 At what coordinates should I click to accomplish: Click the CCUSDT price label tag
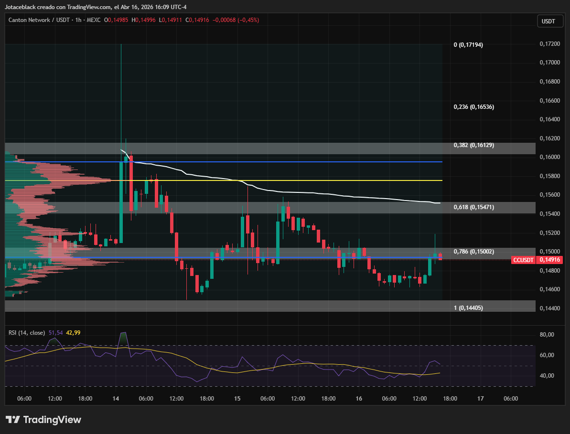524,260
